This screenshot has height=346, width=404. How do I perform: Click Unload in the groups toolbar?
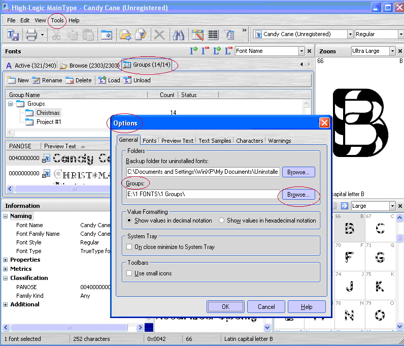tap(137, 80)
